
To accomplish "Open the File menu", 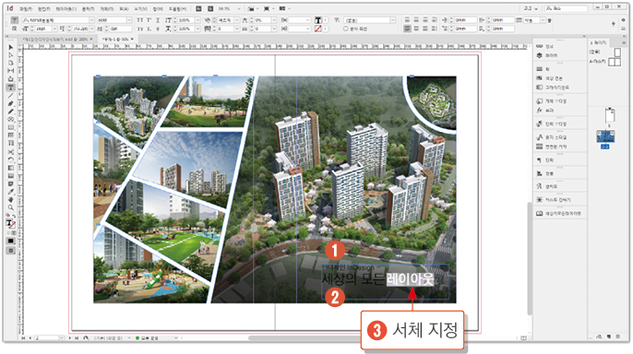I will click(x=26, y=8).
